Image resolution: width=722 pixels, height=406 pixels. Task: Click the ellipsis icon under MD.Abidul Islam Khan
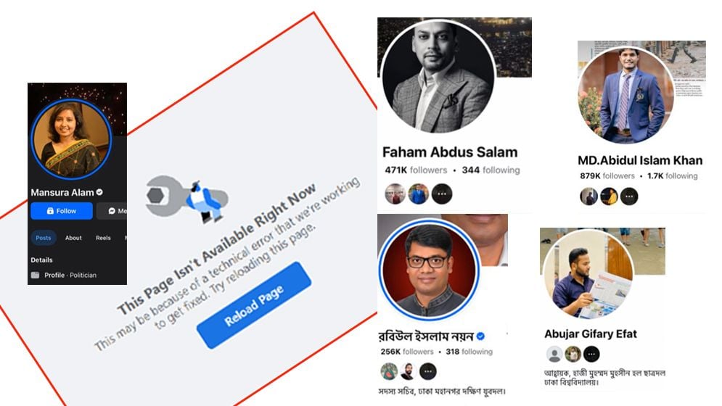(x=629, y=196)
